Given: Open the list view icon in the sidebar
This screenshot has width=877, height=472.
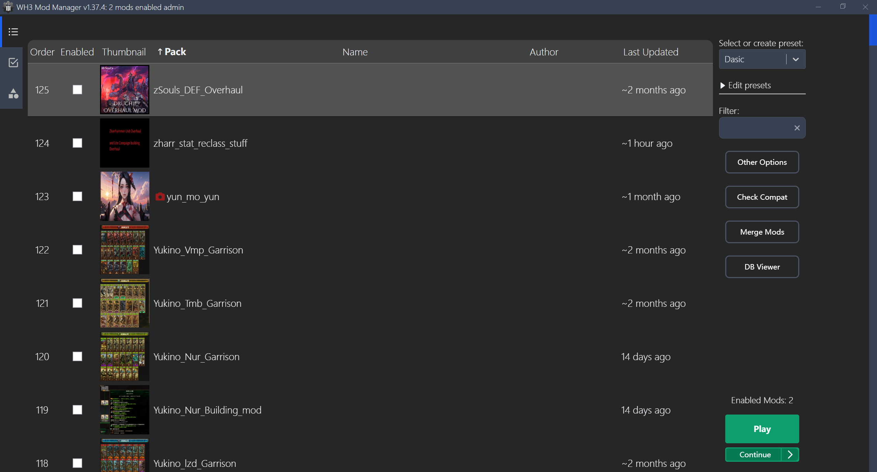Looking at the screenshot, I should pos(13,31).
